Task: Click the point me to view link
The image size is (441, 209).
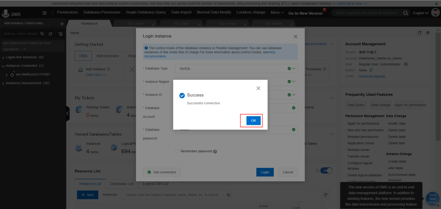Action: (349, 3)
